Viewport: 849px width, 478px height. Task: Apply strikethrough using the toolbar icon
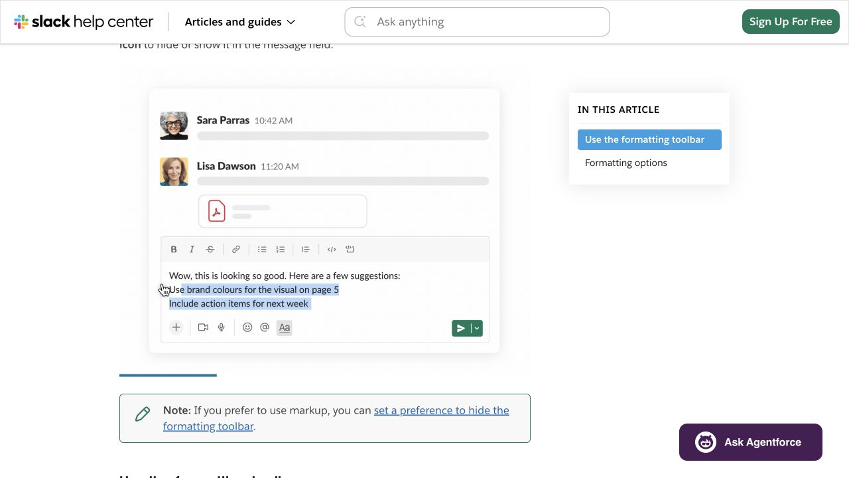point(210,250)
